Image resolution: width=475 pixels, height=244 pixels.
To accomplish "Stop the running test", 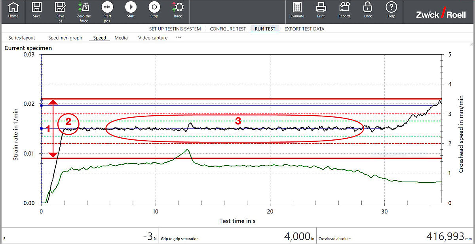I will point(154,10).
